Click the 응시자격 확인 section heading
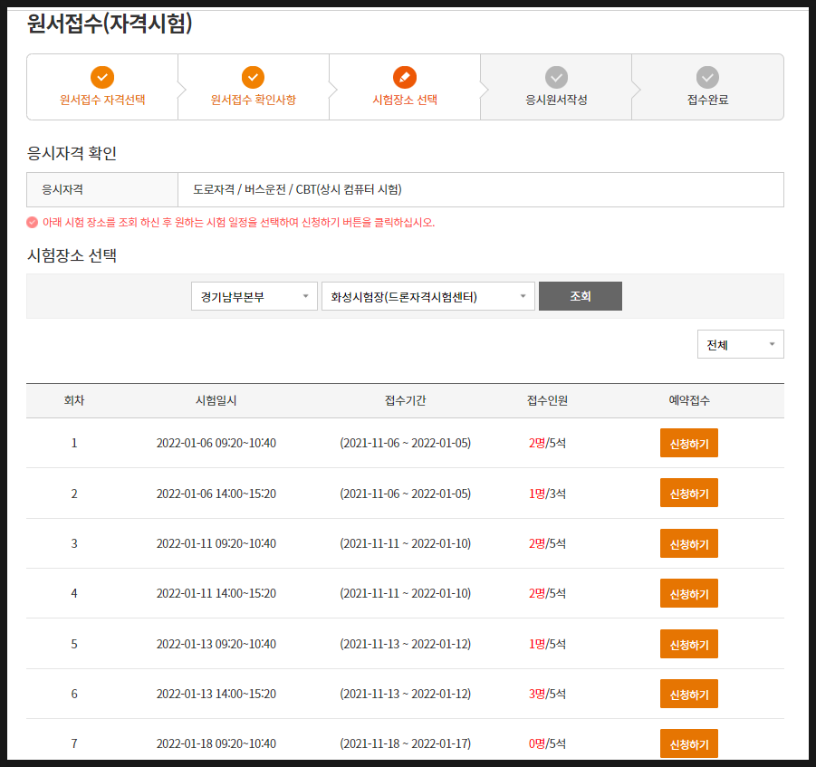Image resolution: width=816 pixels, height=767 pixels. (72, 153)
